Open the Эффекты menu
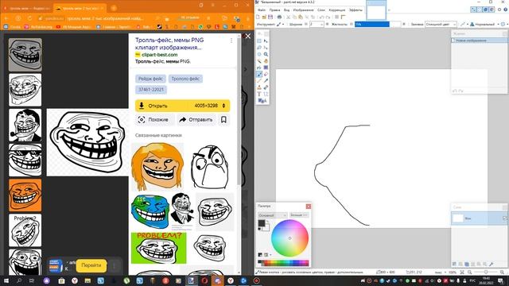Viewport: 509px width, 286px height. tap(356, 10)
